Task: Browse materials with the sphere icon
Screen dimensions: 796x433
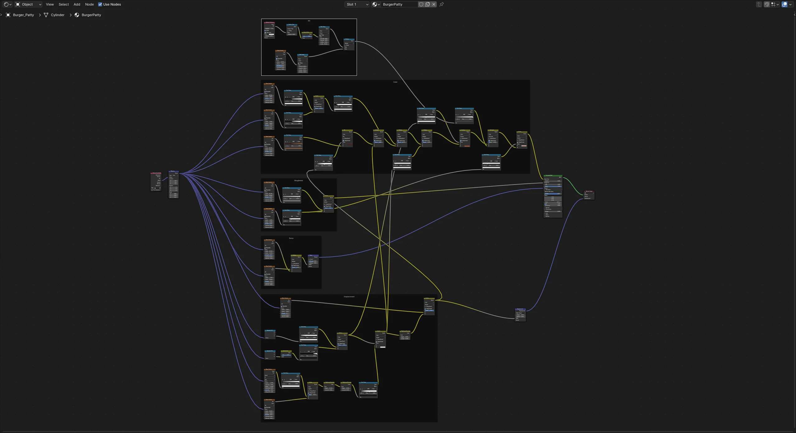Action: coord(376,4)
